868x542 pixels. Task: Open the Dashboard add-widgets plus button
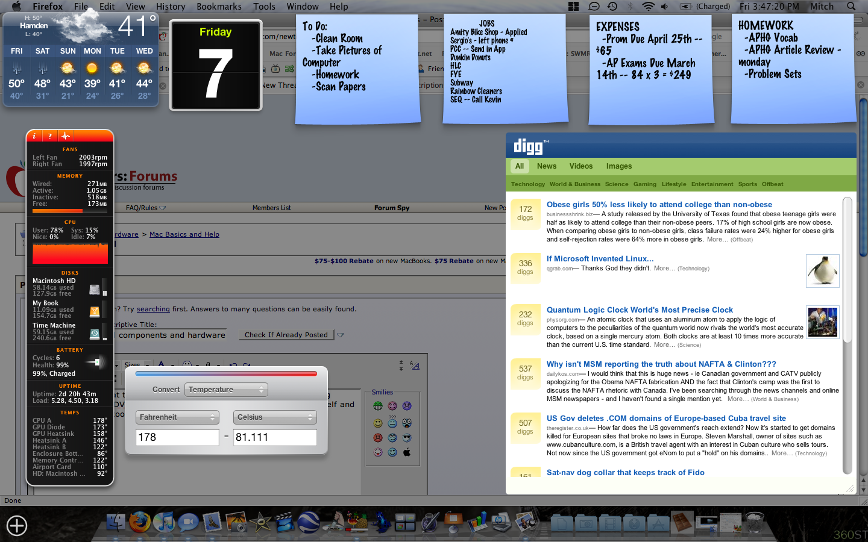point(17,526)
